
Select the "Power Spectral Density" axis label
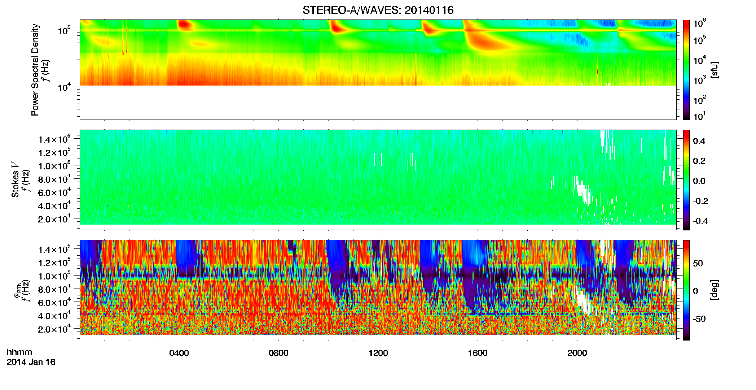tap(35, 70)
